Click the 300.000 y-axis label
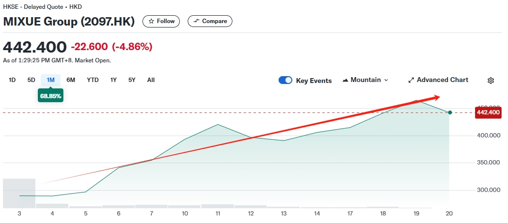Viewport: 508px width, 223px height. (x=488, y=190)
